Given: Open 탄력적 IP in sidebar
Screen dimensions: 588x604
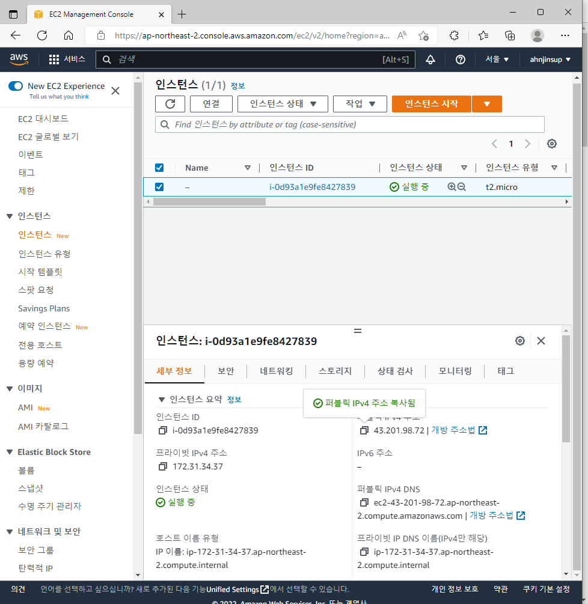Looking at the screenshot, I should coord(35,568).
